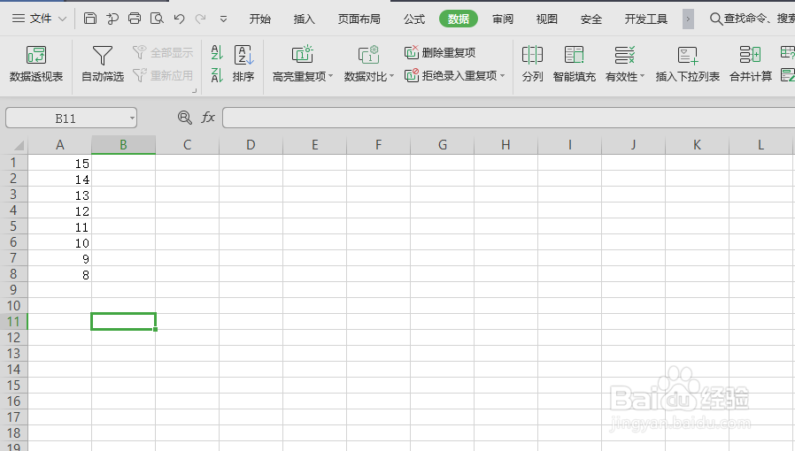This screenshot has height=451, width=795.
Task: Click the formula bar input field
Action: point(508,118)
